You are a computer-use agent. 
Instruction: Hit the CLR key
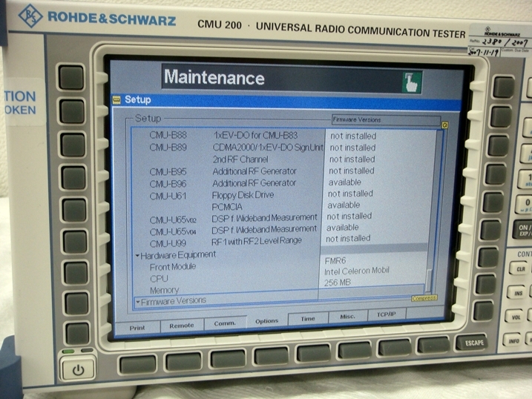520,269
